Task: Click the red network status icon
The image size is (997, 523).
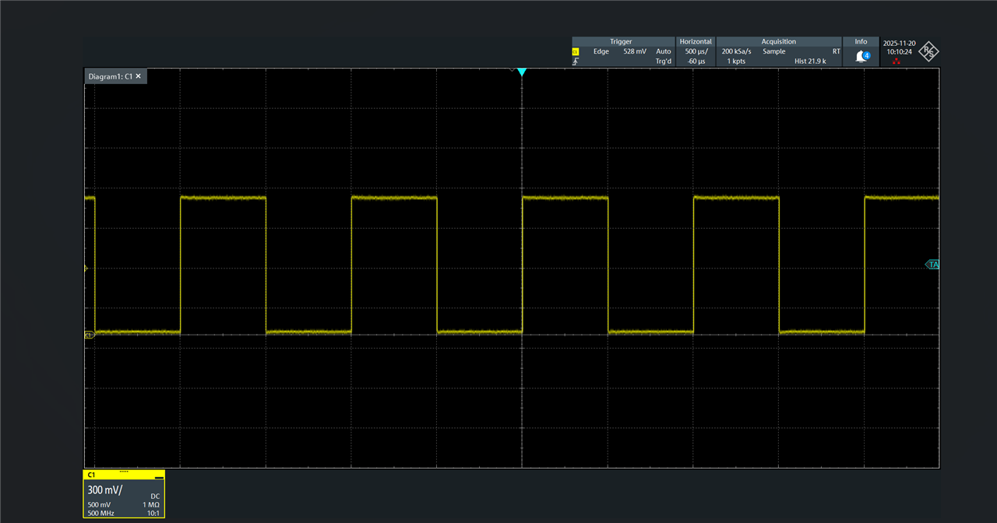Action: click(x=897, y=61)
